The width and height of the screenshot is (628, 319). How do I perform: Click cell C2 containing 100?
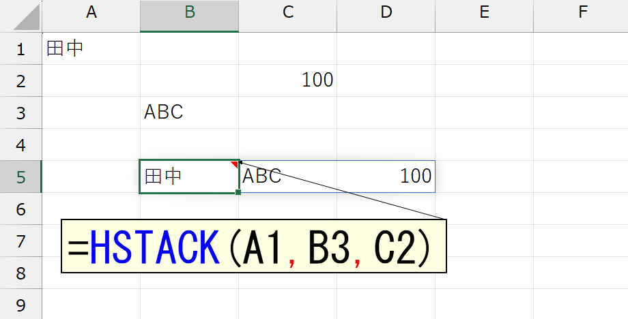(x=287, y=80)
